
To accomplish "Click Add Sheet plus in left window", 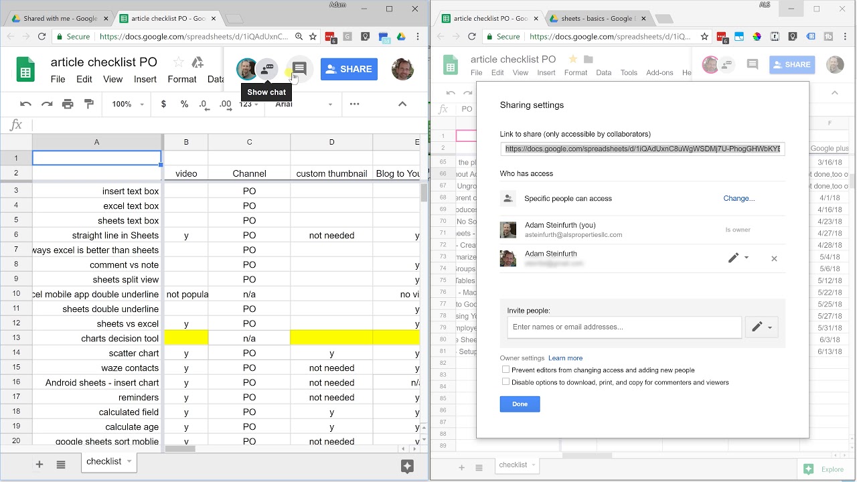I will (x=39, y=464).
